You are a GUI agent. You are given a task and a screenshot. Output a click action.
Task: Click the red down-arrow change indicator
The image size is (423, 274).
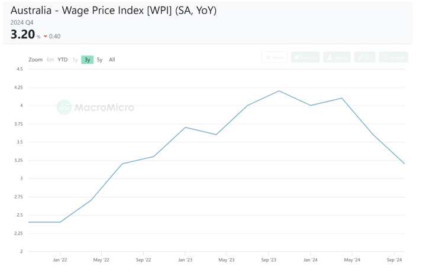click(x=46, y=37)
